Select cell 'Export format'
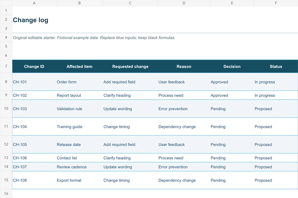 pos(79,180)
